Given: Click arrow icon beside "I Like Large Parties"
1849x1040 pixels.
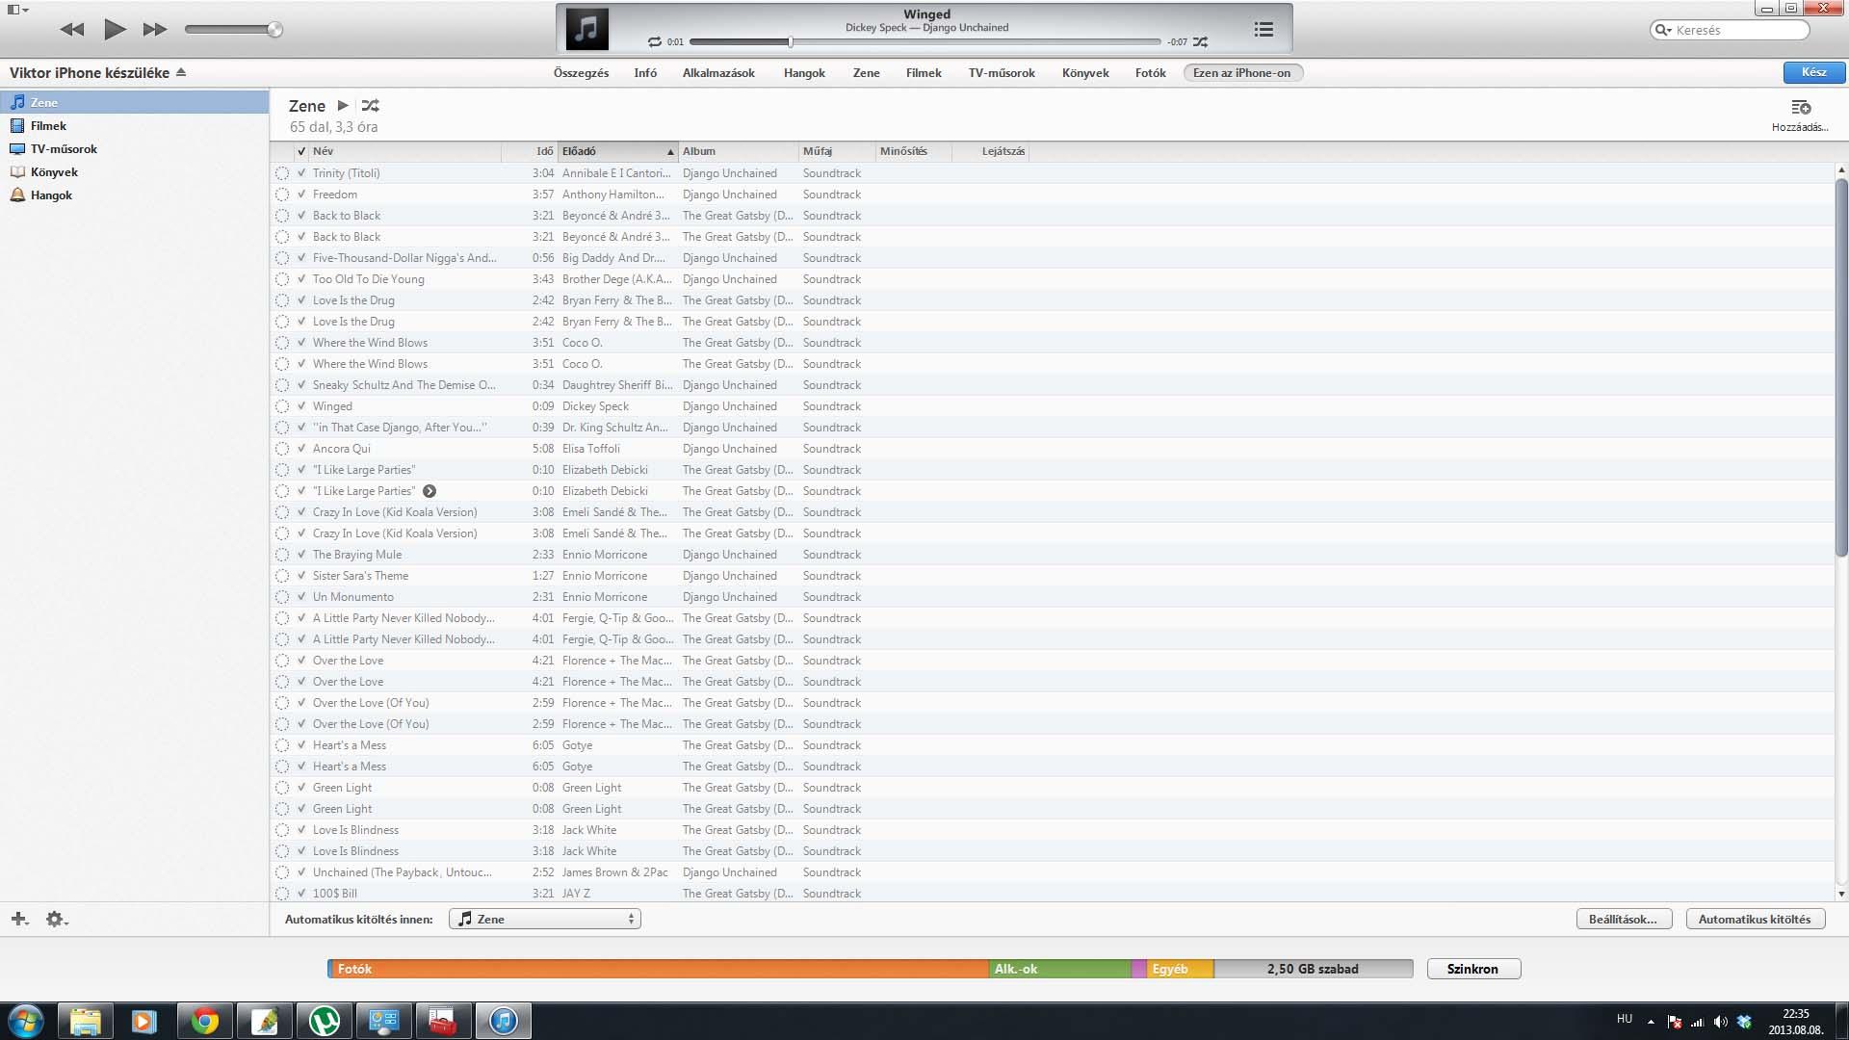Looking at the screenshot, I should (x=430, y=491).
